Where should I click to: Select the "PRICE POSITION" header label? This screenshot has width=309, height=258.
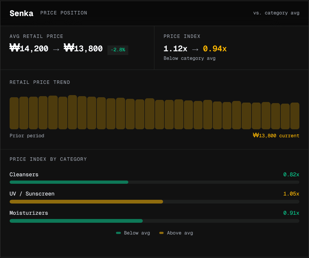click(x=64, y=13)
